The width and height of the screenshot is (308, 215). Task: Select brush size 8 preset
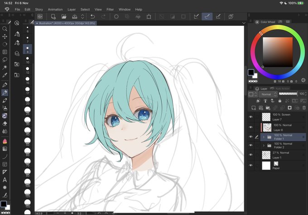point(28,49)
